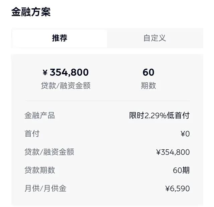The width and height of the screenshot is (214, 207).
Task: Select the 60期 loan term value
Action: 181,170
